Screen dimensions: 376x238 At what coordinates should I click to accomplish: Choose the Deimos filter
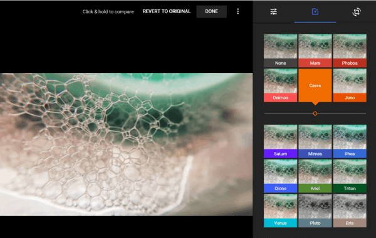280,85
